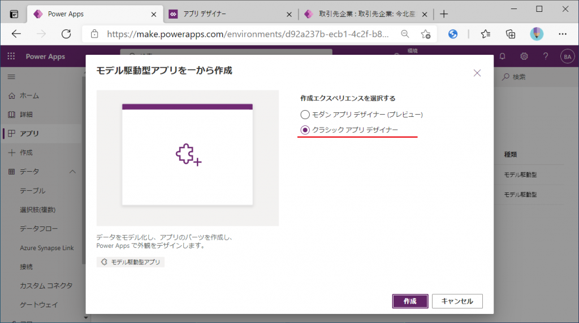
Task: Click the zoom magnifier in address bar
Action: click(405, 34)
